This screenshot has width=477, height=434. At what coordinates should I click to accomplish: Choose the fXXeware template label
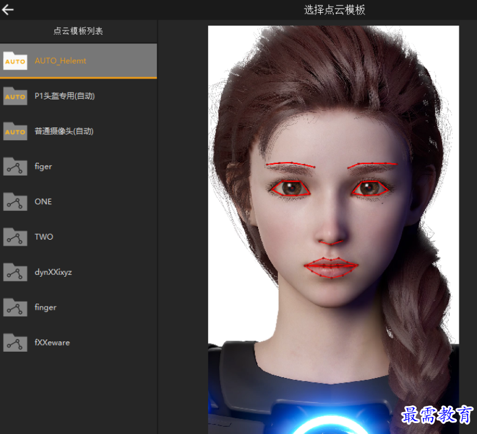52,343
